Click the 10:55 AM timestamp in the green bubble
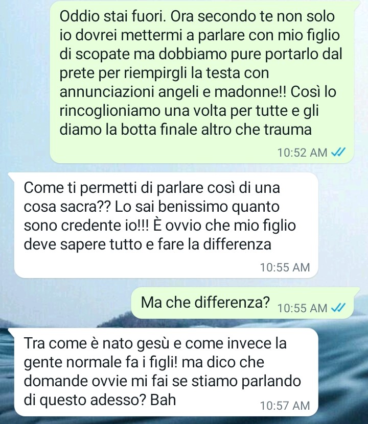Screen dimensions: 368x424 click(302, 308)
